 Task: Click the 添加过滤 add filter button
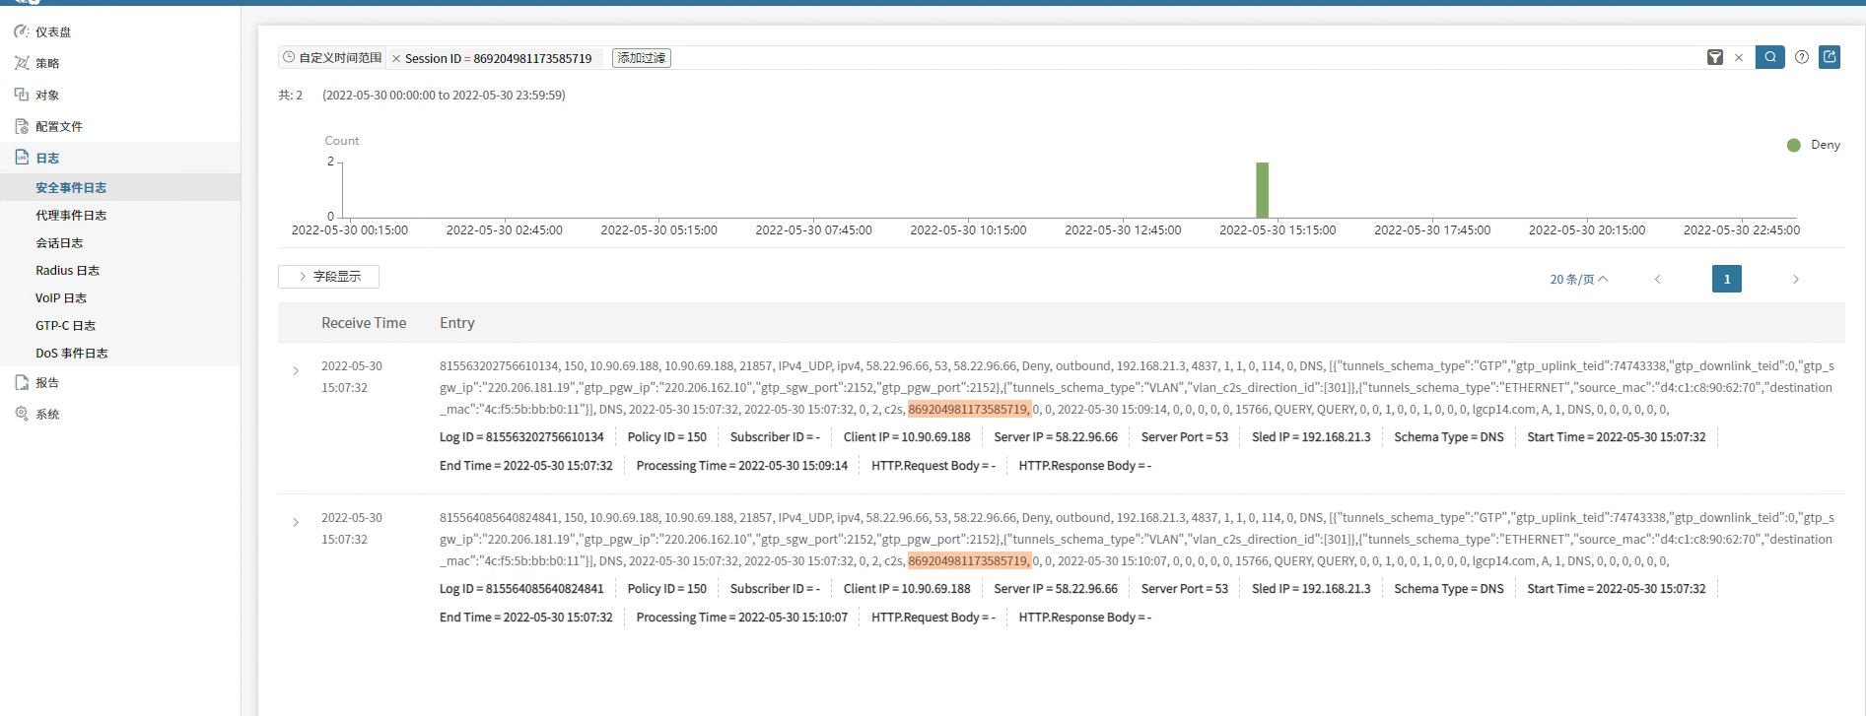point(642,58)
